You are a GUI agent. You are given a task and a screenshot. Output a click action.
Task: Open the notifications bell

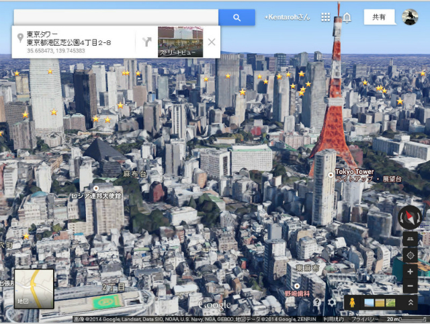(347, 17)
